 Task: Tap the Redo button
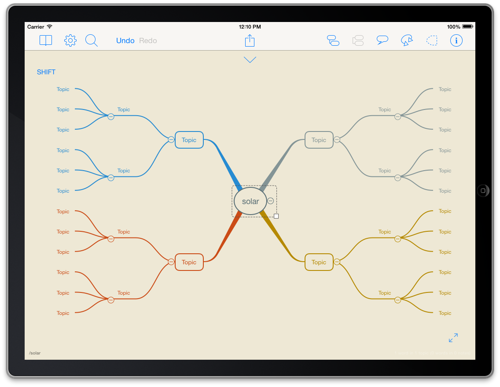tap(148, 40)
